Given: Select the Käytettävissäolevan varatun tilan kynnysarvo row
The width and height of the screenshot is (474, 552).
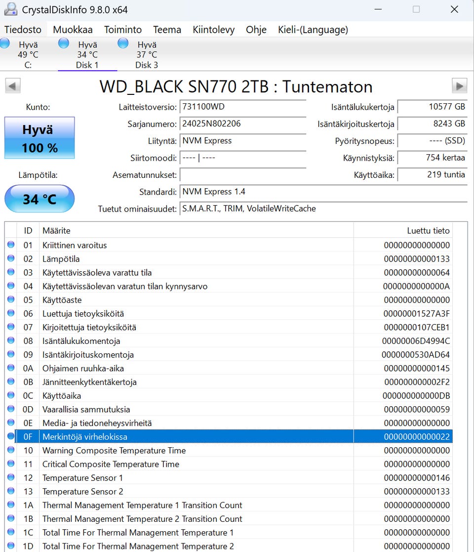Looking at the screenshot, I should [x=229, y=286].
